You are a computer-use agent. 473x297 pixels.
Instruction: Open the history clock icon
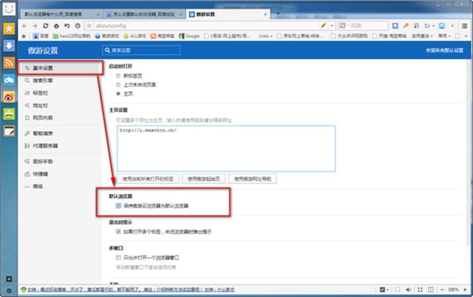78,26
